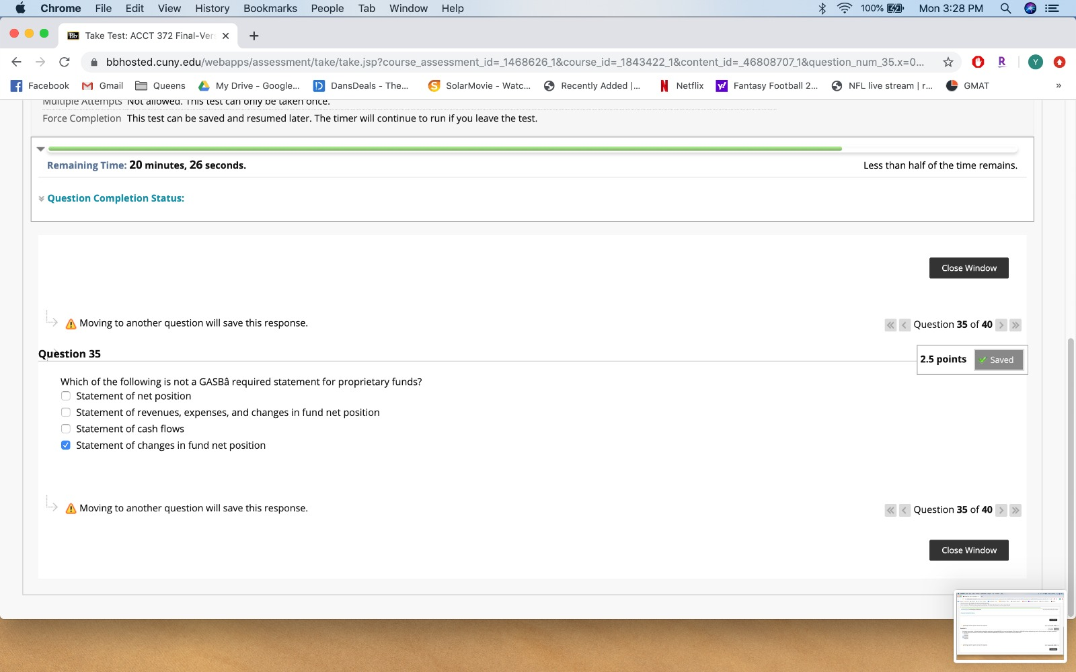Click the green remaining time progress bar
Image resolution: width=1076 pixels, height=672 pixels.
tap(444, 149)
